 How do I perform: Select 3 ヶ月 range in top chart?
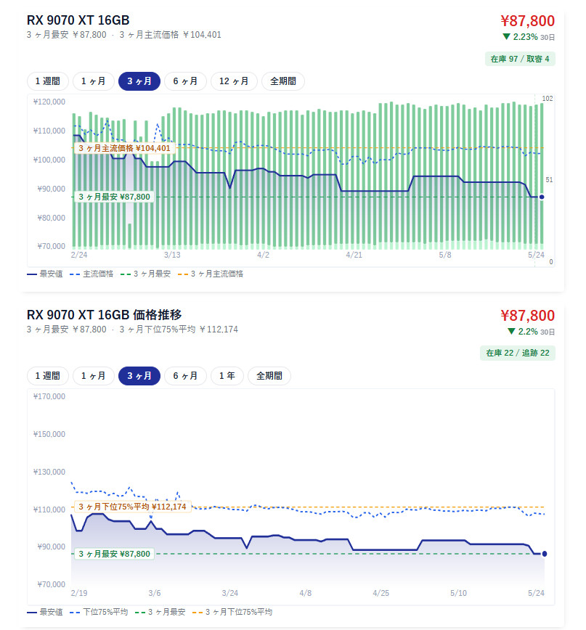[139, 81]
